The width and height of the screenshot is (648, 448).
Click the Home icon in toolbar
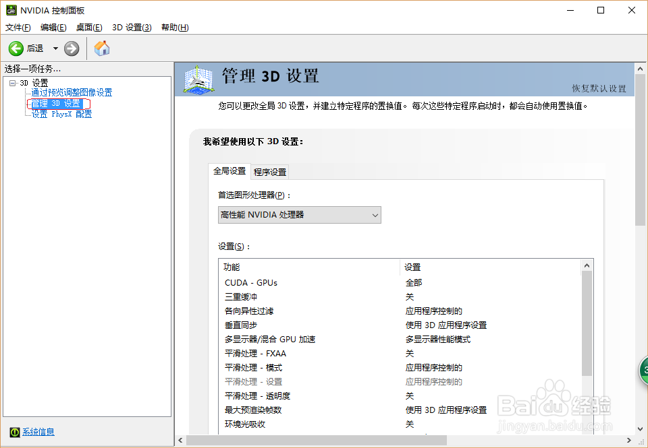(102, 49)
